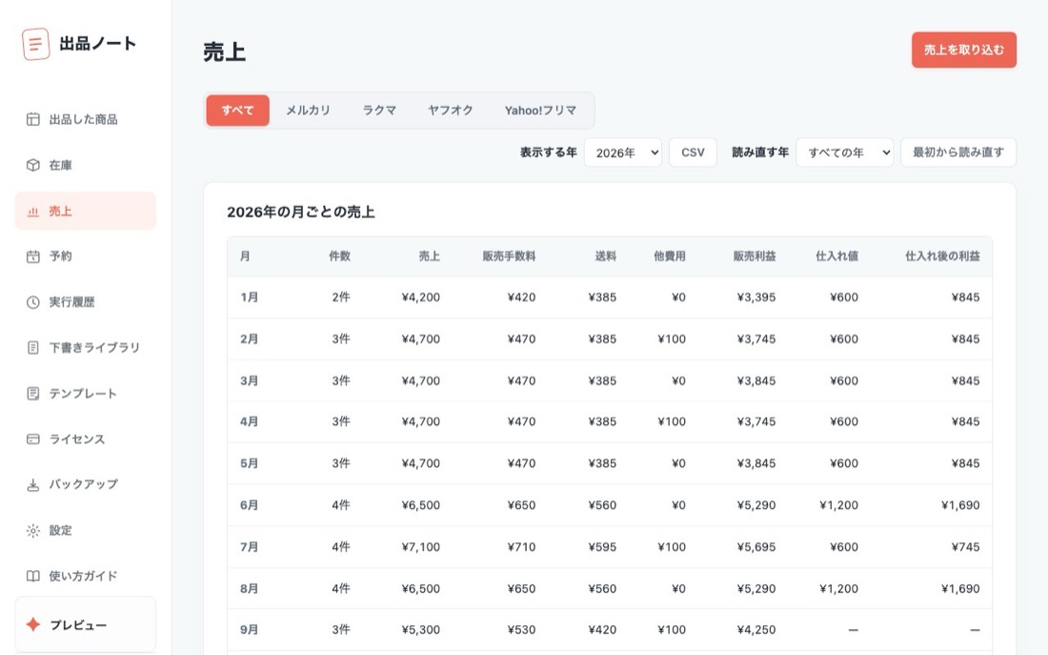The height and width of the screenshot is (655, 1048).
Task: Click ¥4,250 profit in the 9月 row
Action: 756,629
